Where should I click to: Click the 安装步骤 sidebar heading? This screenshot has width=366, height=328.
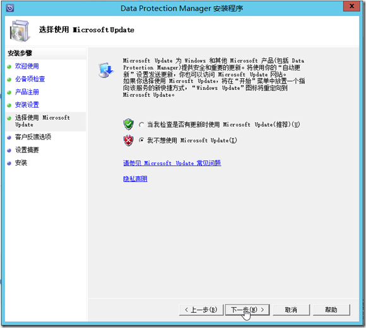20,54
